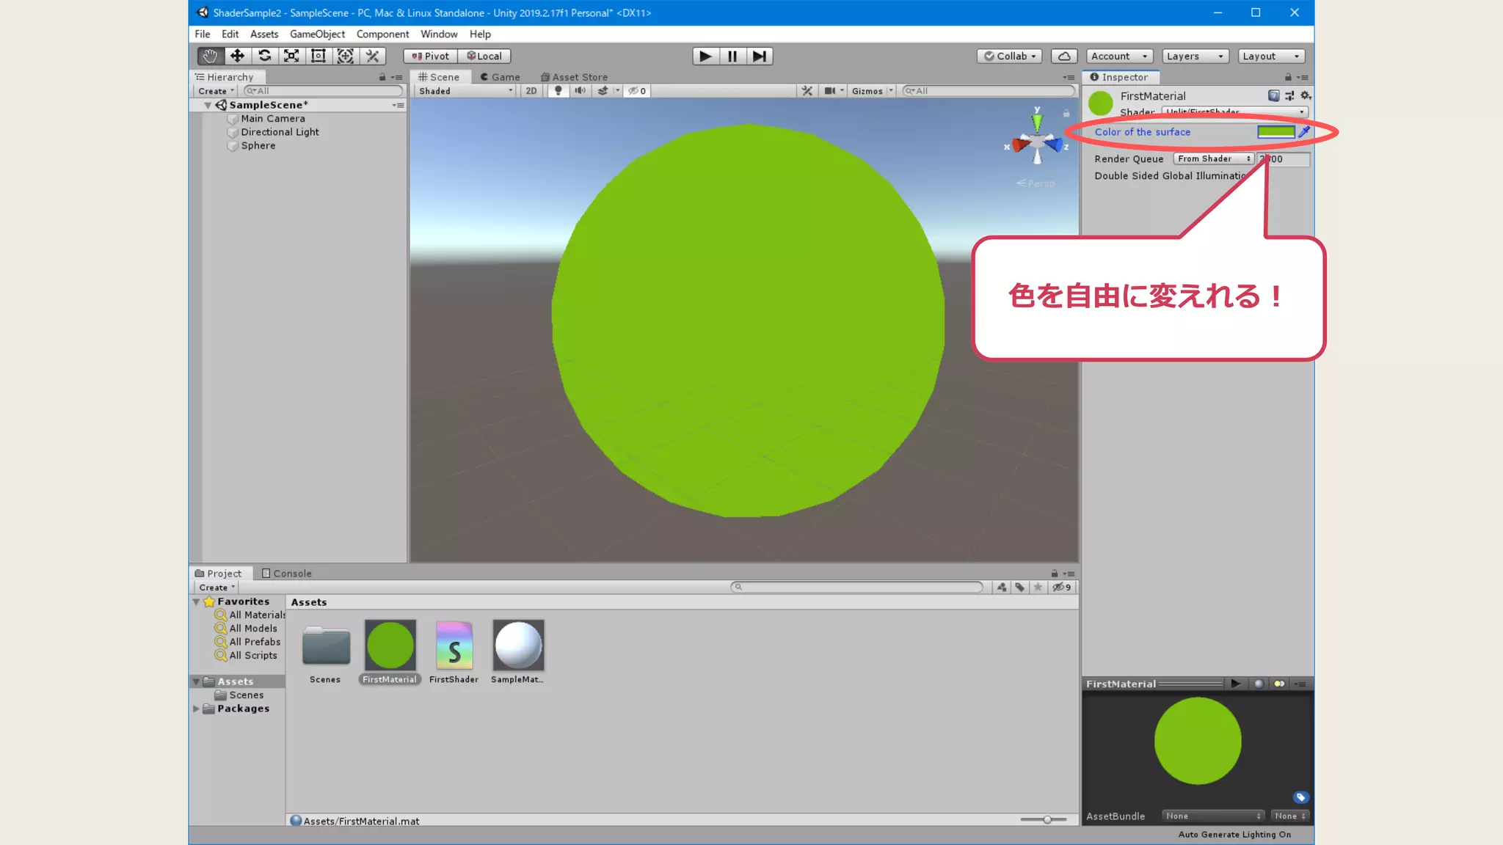
Task: Pick color with the eyedropper icon
Action: [x=1304, y=132]
